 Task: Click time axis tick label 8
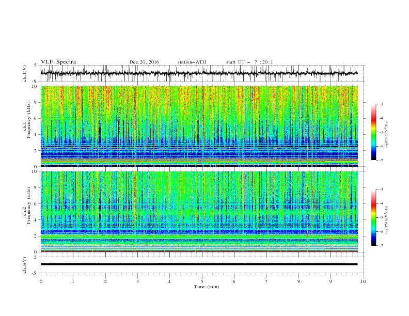(298, 281)
